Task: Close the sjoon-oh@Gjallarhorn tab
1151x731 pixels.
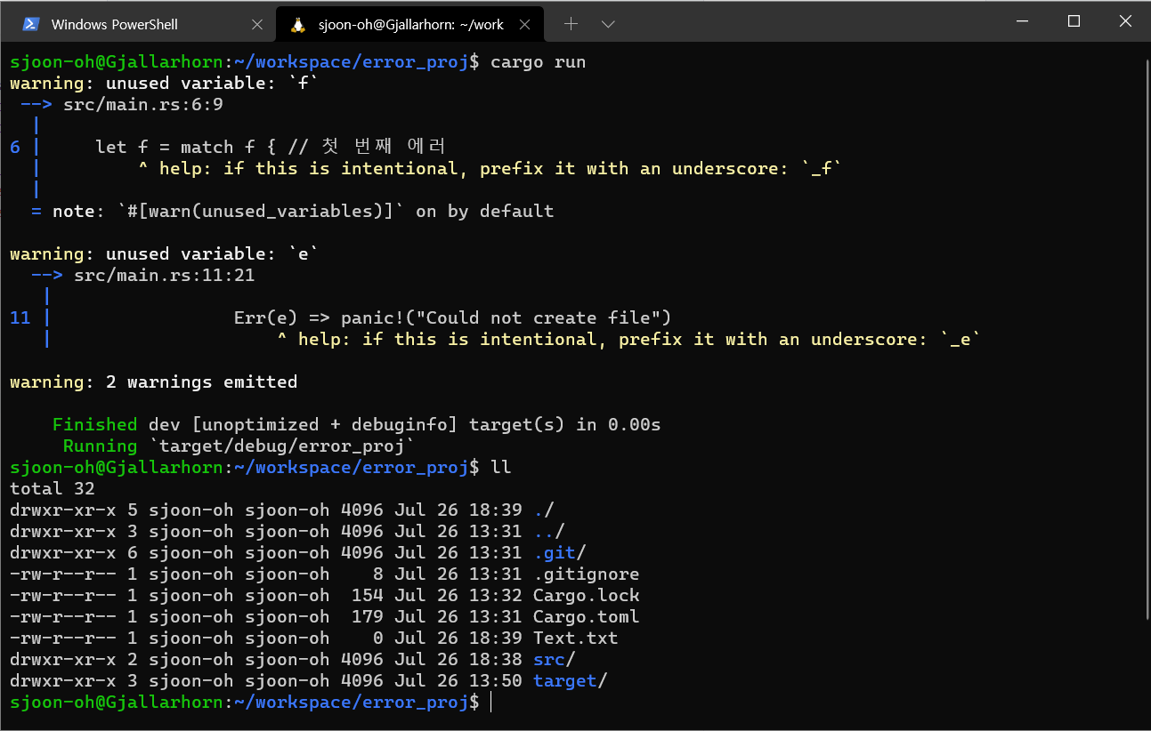Action: 525,24
